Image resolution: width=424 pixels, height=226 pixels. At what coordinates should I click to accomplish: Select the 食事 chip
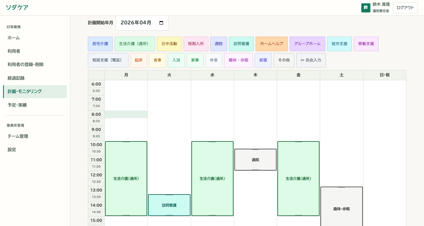(157, 60)
